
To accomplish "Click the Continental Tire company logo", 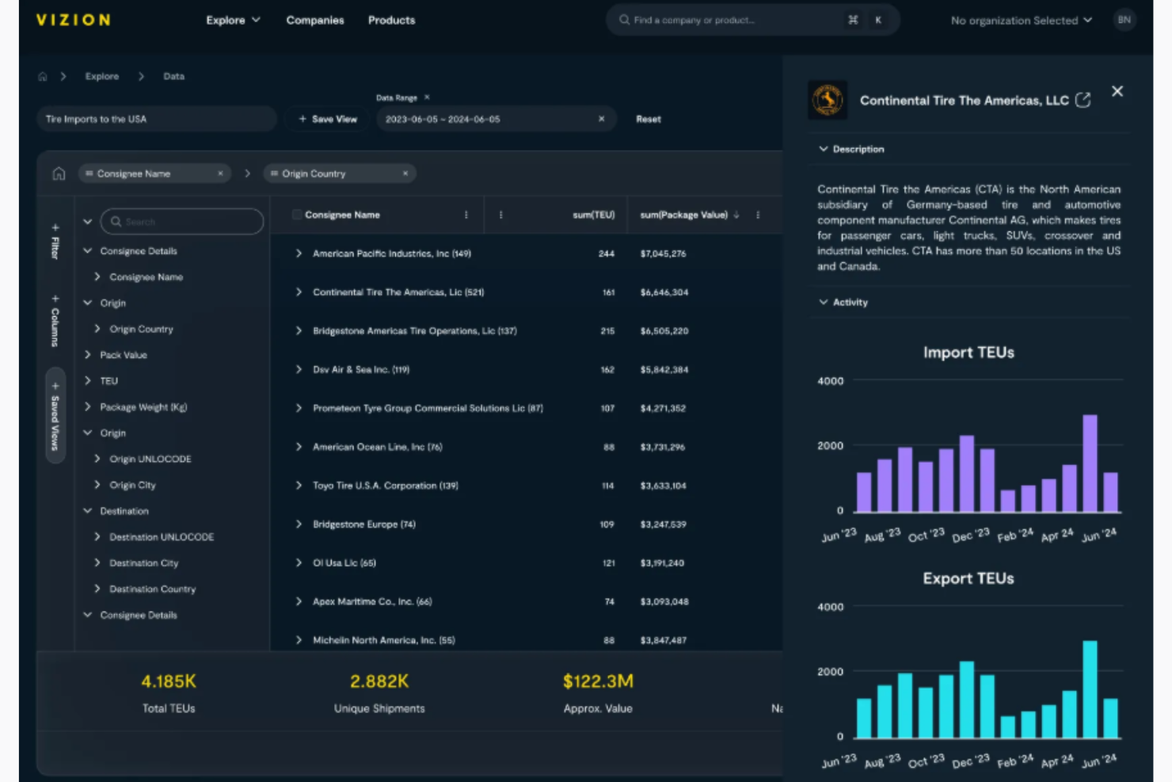I will click(828, 100).
